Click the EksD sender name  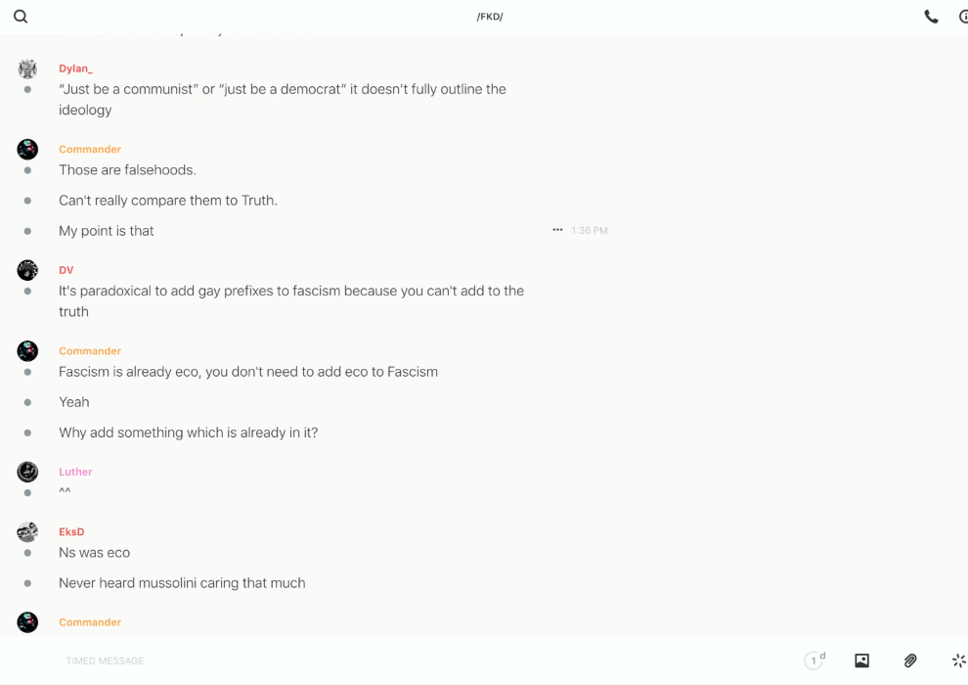(71, 531)
